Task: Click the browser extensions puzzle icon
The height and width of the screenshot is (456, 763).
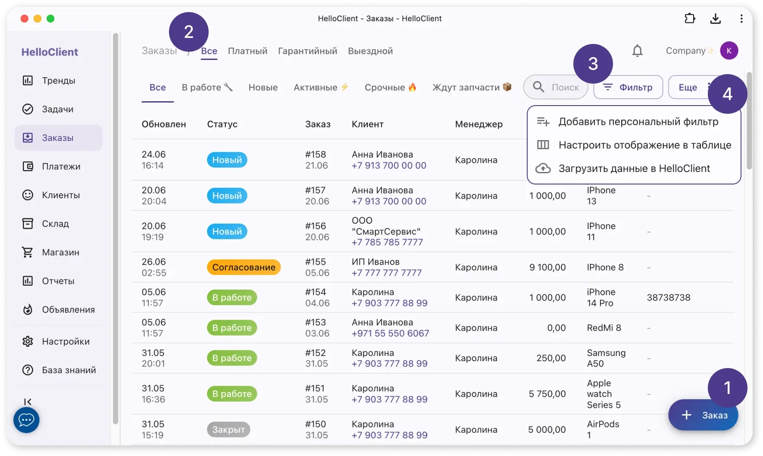Action: click(690, 19)
